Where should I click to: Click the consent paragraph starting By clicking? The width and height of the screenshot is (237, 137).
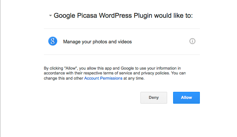coord(115,73)
